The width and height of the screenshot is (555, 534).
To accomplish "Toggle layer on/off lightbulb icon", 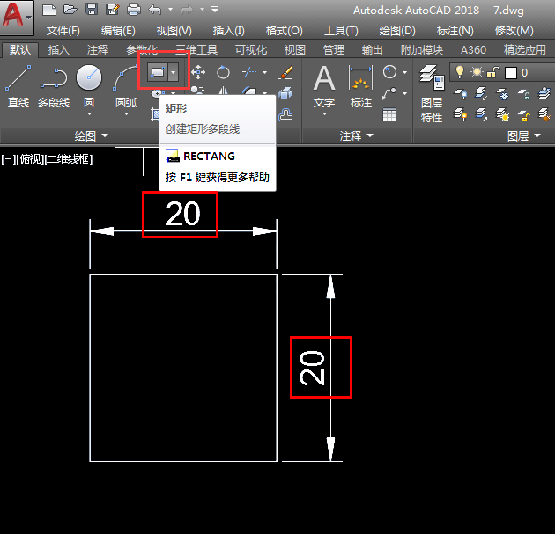I will (x=460, y=72).
